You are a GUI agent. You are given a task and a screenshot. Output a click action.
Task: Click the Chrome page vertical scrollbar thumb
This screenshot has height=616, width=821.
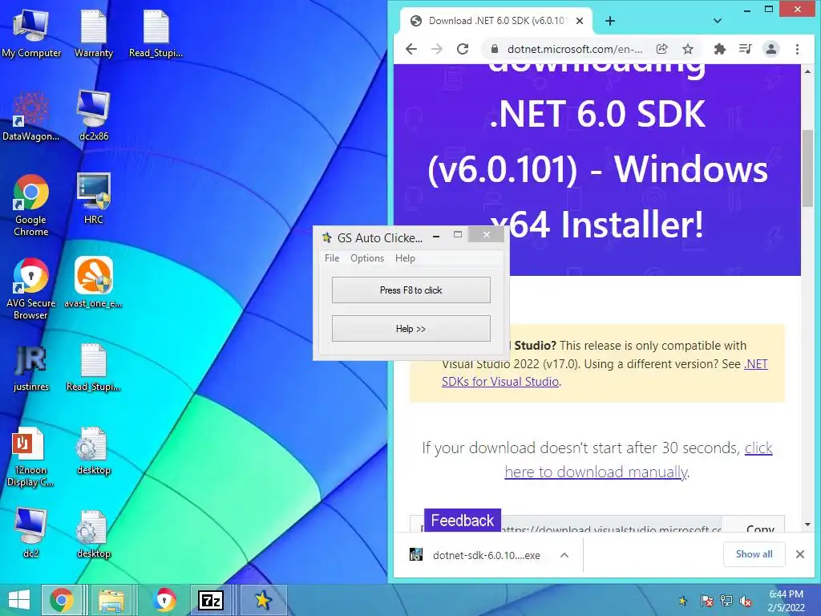pos(807,168)
